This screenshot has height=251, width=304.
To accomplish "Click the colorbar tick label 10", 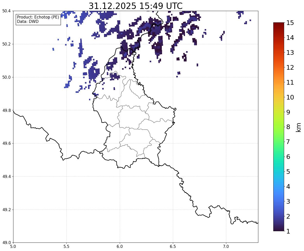I will [x=290, y=97].
